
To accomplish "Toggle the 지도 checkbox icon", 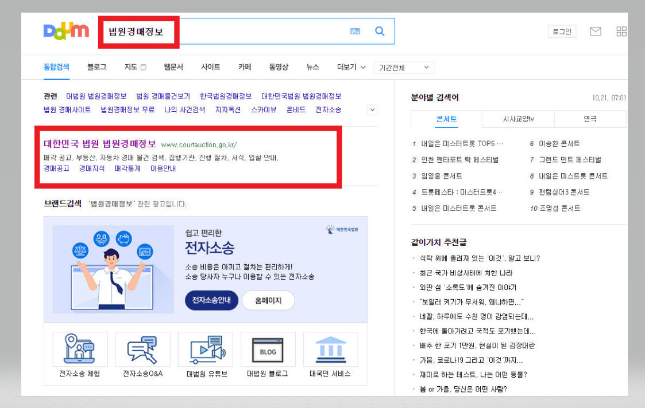I will coord(143,67).
